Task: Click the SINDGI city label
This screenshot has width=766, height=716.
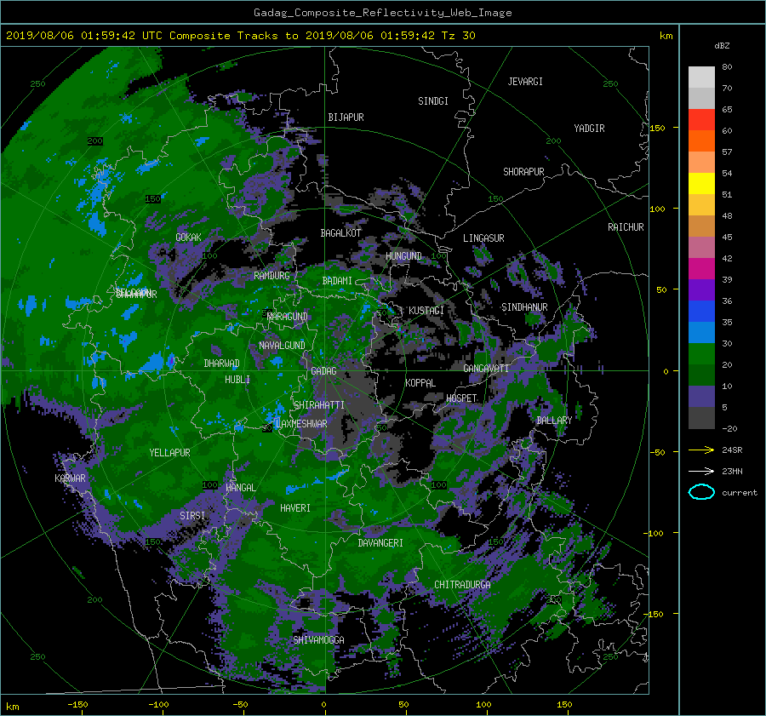Action: click(x=433, y=101)
